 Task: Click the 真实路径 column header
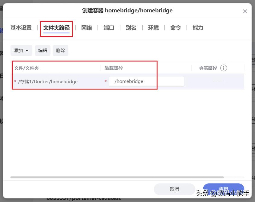click(208, 68)
